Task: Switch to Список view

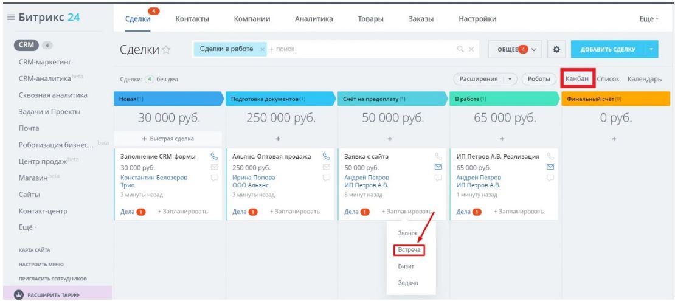Action: pos(608,79)
